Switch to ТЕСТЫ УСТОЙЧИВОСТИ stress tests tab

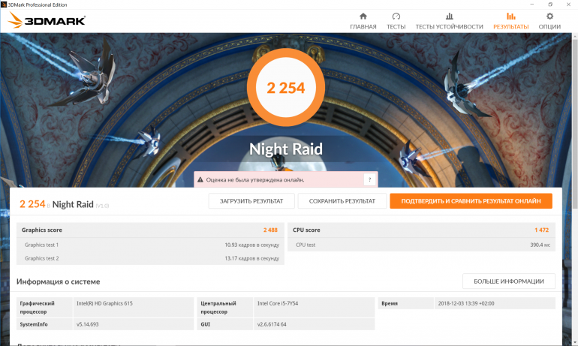click(449, 20)
